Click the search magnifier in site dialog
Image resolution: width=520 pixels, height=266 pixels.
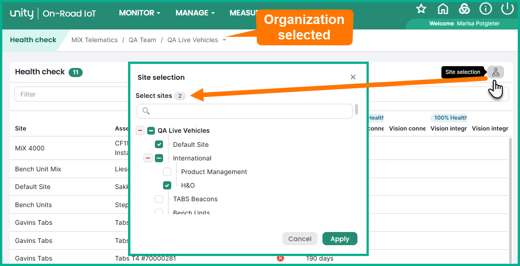point(146,111)
